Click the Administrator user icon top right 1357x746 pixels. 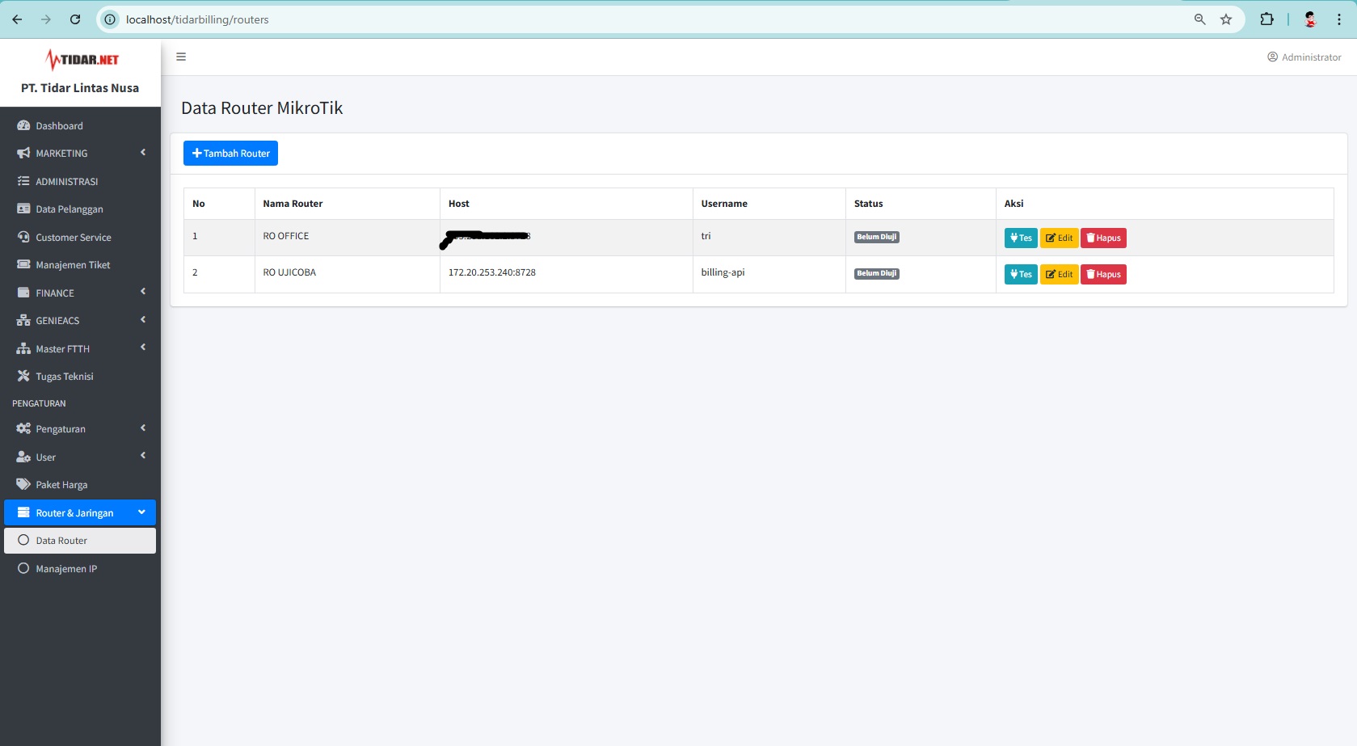(1272, 57)
